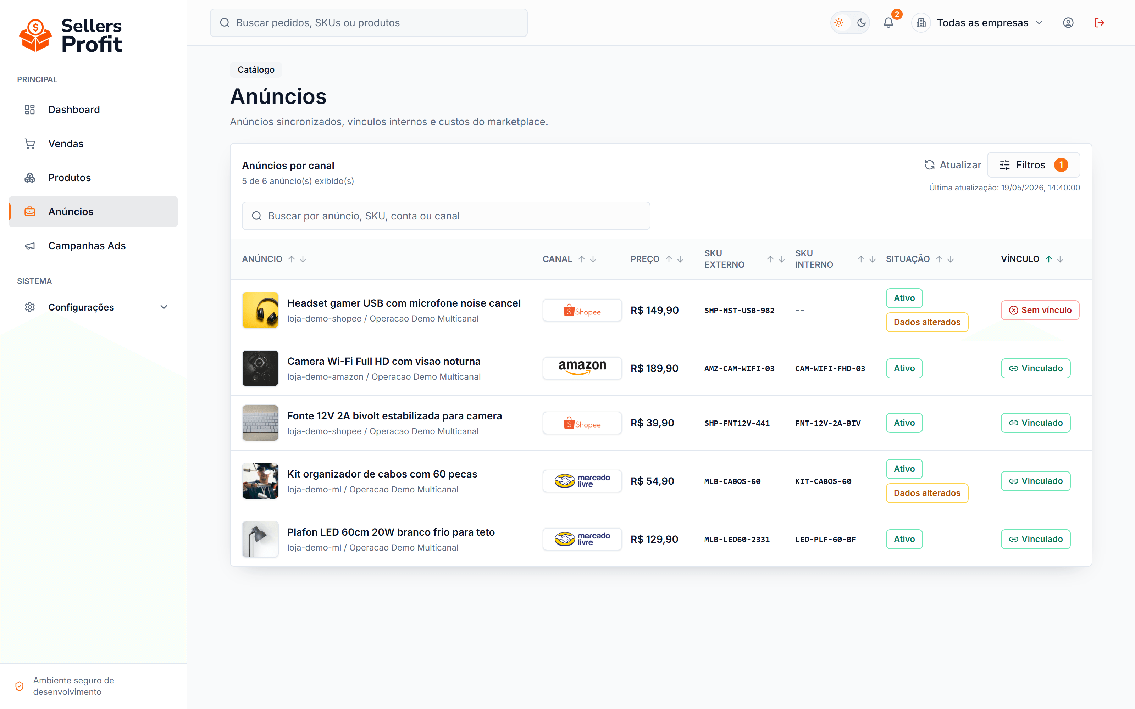Screen dimensions: 1135x709
Task: Sort Vínculo column descending arrow
Action: (1060, 259)
